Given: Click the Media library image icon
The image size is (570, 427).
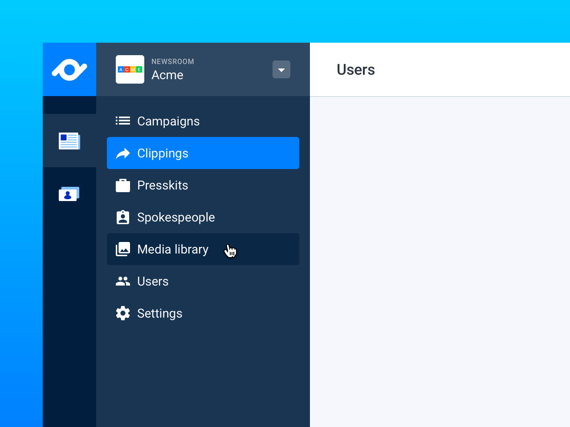Looking at the screenshot, I should [x=123, y=249].
